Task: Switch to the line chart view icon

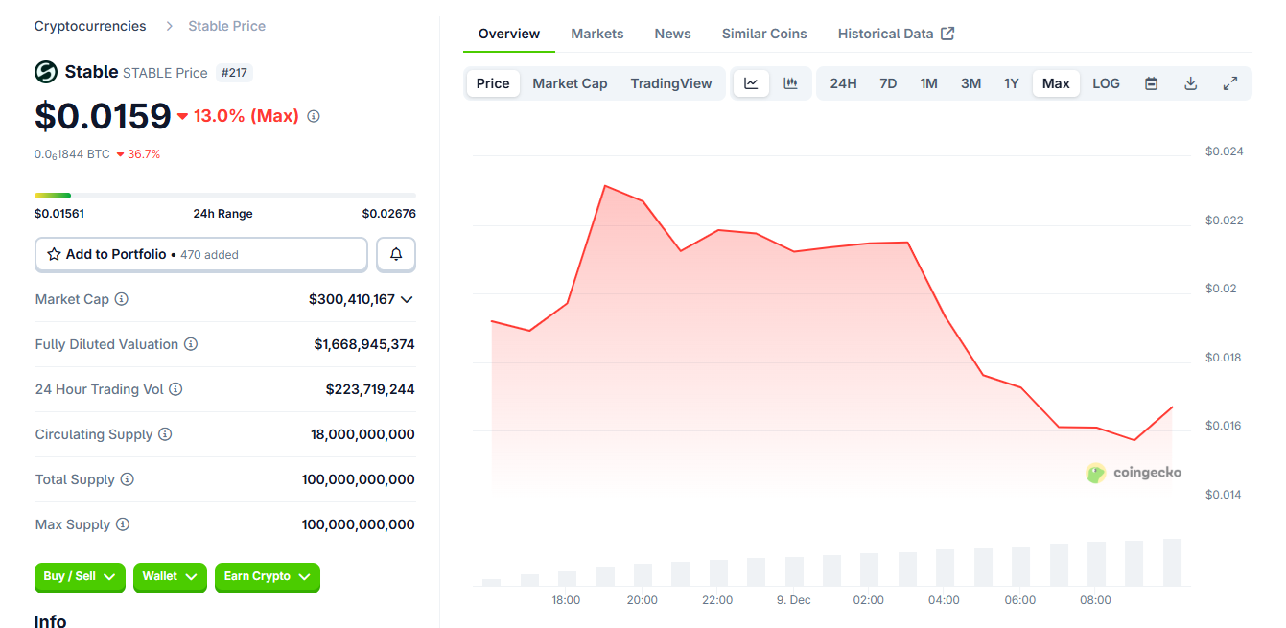Action: tap(751, 83)
